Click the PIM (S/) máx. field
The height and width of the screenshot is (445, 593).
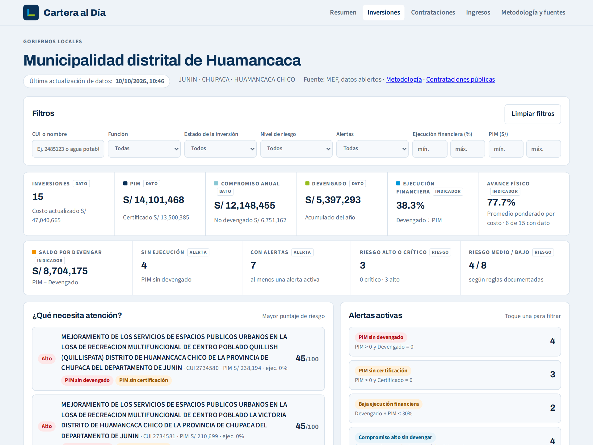pyautogui.click(x=544, y=149)
